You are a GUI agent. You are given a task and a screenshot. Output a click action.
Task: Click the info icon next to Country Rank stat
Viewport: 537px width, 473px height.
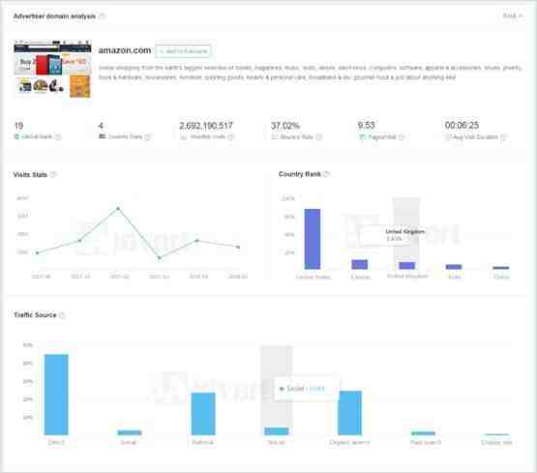coord(148,137)
